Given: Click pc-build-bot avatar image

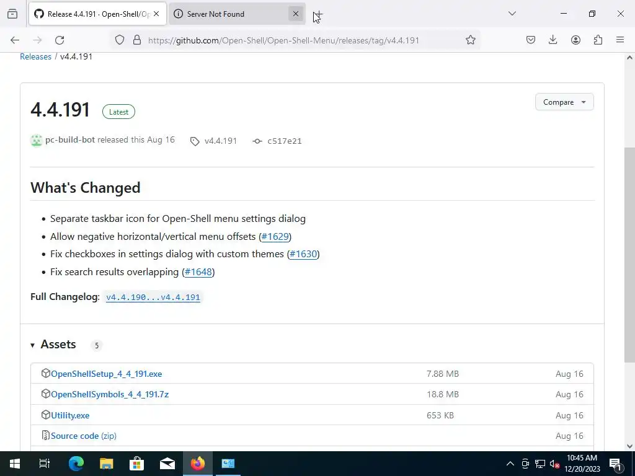Looking at the screenshot, I should (37, 141).
